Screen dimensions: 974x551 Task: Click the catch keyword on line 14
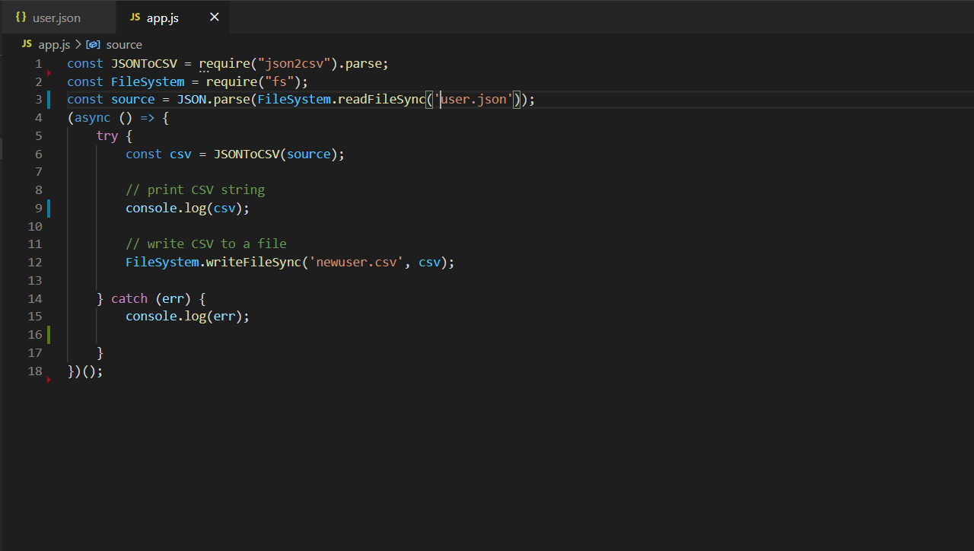pos(129,299)
